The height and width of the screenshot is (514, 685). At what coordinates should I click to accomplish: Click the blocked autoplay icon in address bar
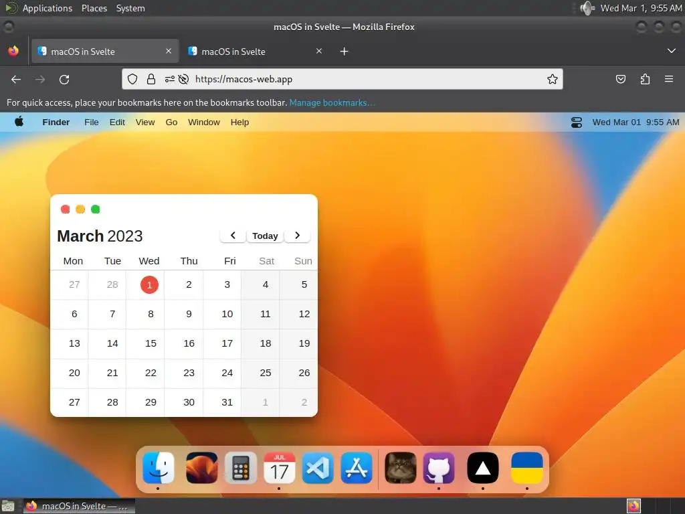(183, 79)
